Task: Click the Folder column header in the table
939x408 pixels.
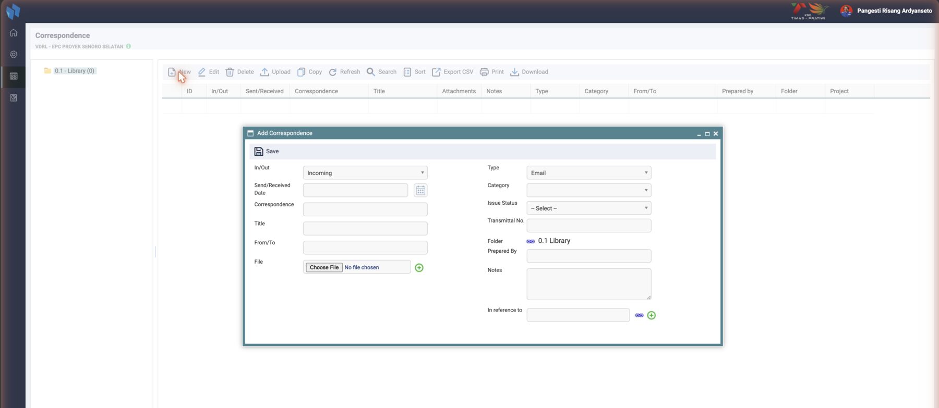Action: tap(789, 91)
